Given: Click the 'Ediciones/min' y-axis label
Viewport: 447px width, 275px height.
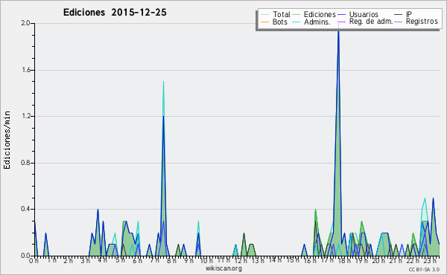Looking at the screenshot, I should 7,140.
